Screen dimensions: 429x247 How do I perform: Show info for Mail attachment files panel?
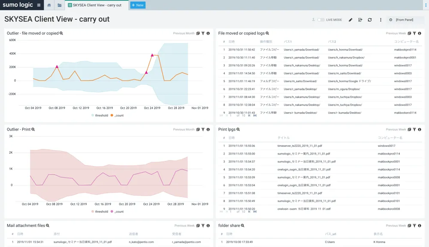pos(208,226)
